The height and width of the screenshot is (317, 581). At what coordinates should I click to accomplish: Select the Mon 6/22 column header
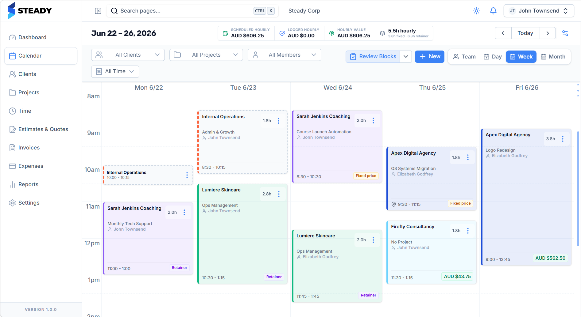point(149,88)
